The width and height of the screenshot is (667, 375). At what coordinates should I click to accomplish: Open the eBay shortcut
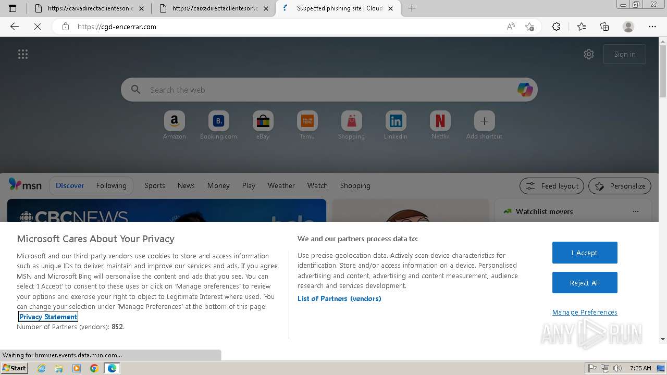pos(263,125)
